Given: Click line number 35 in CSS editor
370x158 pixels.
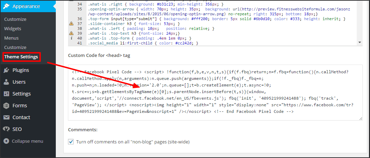Looking at the screenshot, I should [x=79, y=9].
